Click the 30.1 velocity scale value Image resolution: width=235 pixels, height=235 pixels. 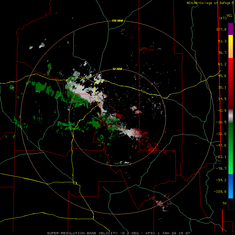pos(222,87)
